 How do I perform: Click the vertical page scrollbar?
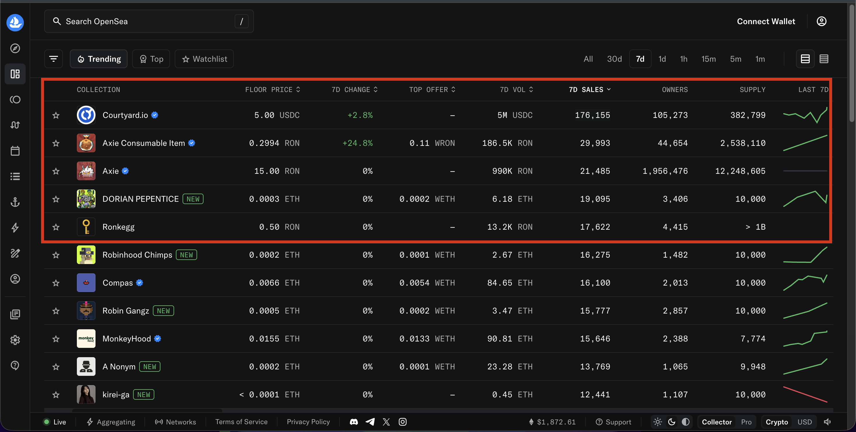point(852,63)
